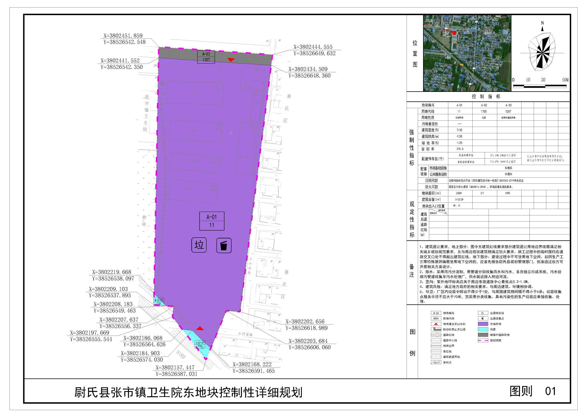Click the A-03 1207 parcel label
This screenshot has width=588, height=416.
coord(206,57)
